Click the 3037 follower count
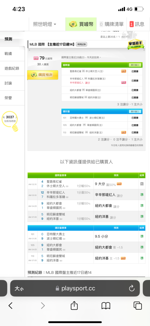150x326 pixels. pos(10,117)
